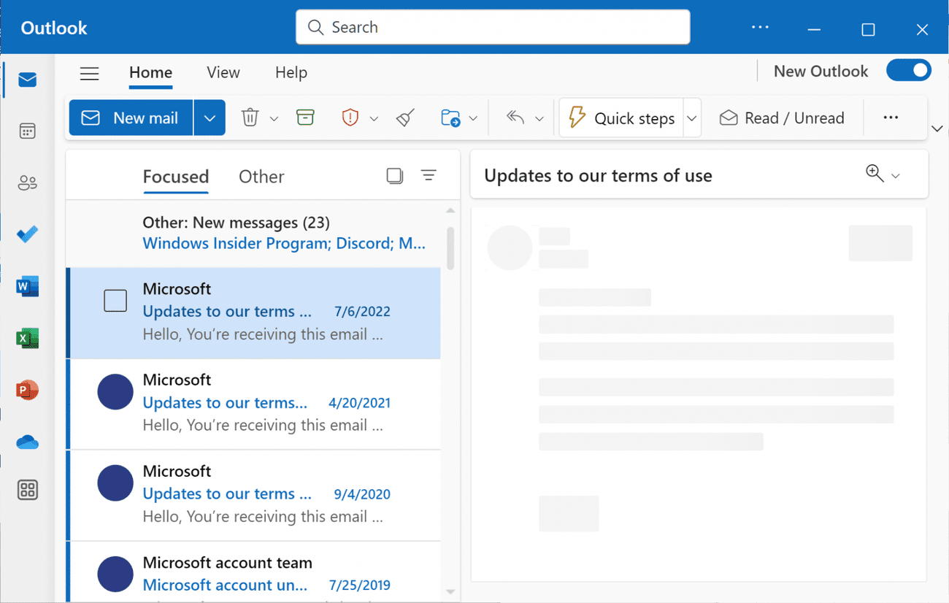Open the To Do checkmark app
Image resolution: width=949 pixels, height=603 pixels.
(27, 234)
